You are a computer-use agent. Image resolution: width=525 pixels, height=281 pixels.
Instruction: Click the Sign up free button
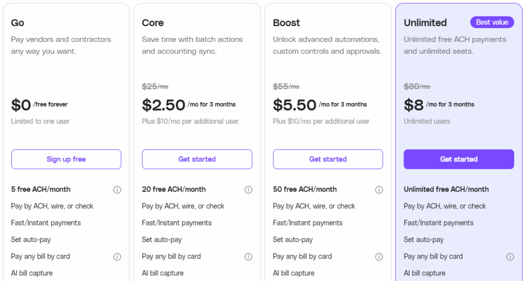tap(66, 159)
